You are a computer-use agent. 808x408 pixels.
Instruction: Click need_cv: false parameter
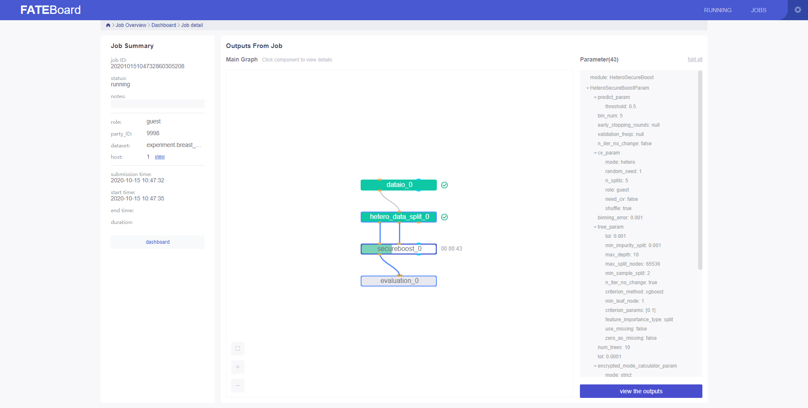(x=621, y=199)
